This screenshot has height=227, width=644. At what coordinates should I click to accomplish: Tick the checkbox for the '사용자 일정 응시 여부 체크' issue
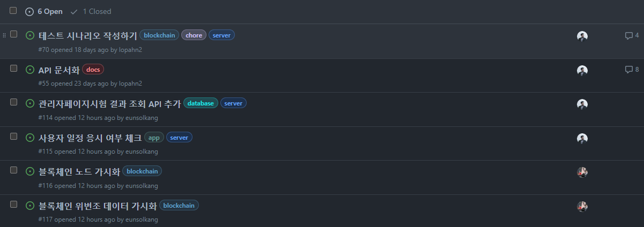click(x=14, y=136)
